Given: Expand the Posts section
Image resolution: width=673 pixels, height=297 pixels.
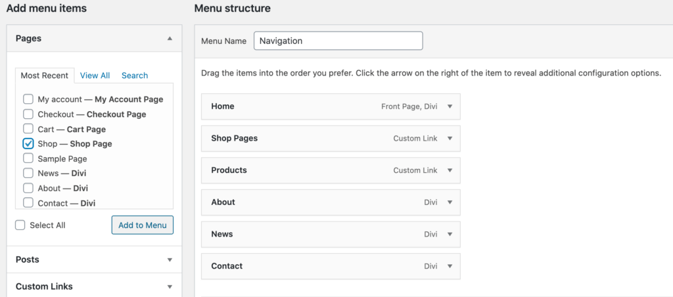Looking at the screenshot, I should point(170,260).
